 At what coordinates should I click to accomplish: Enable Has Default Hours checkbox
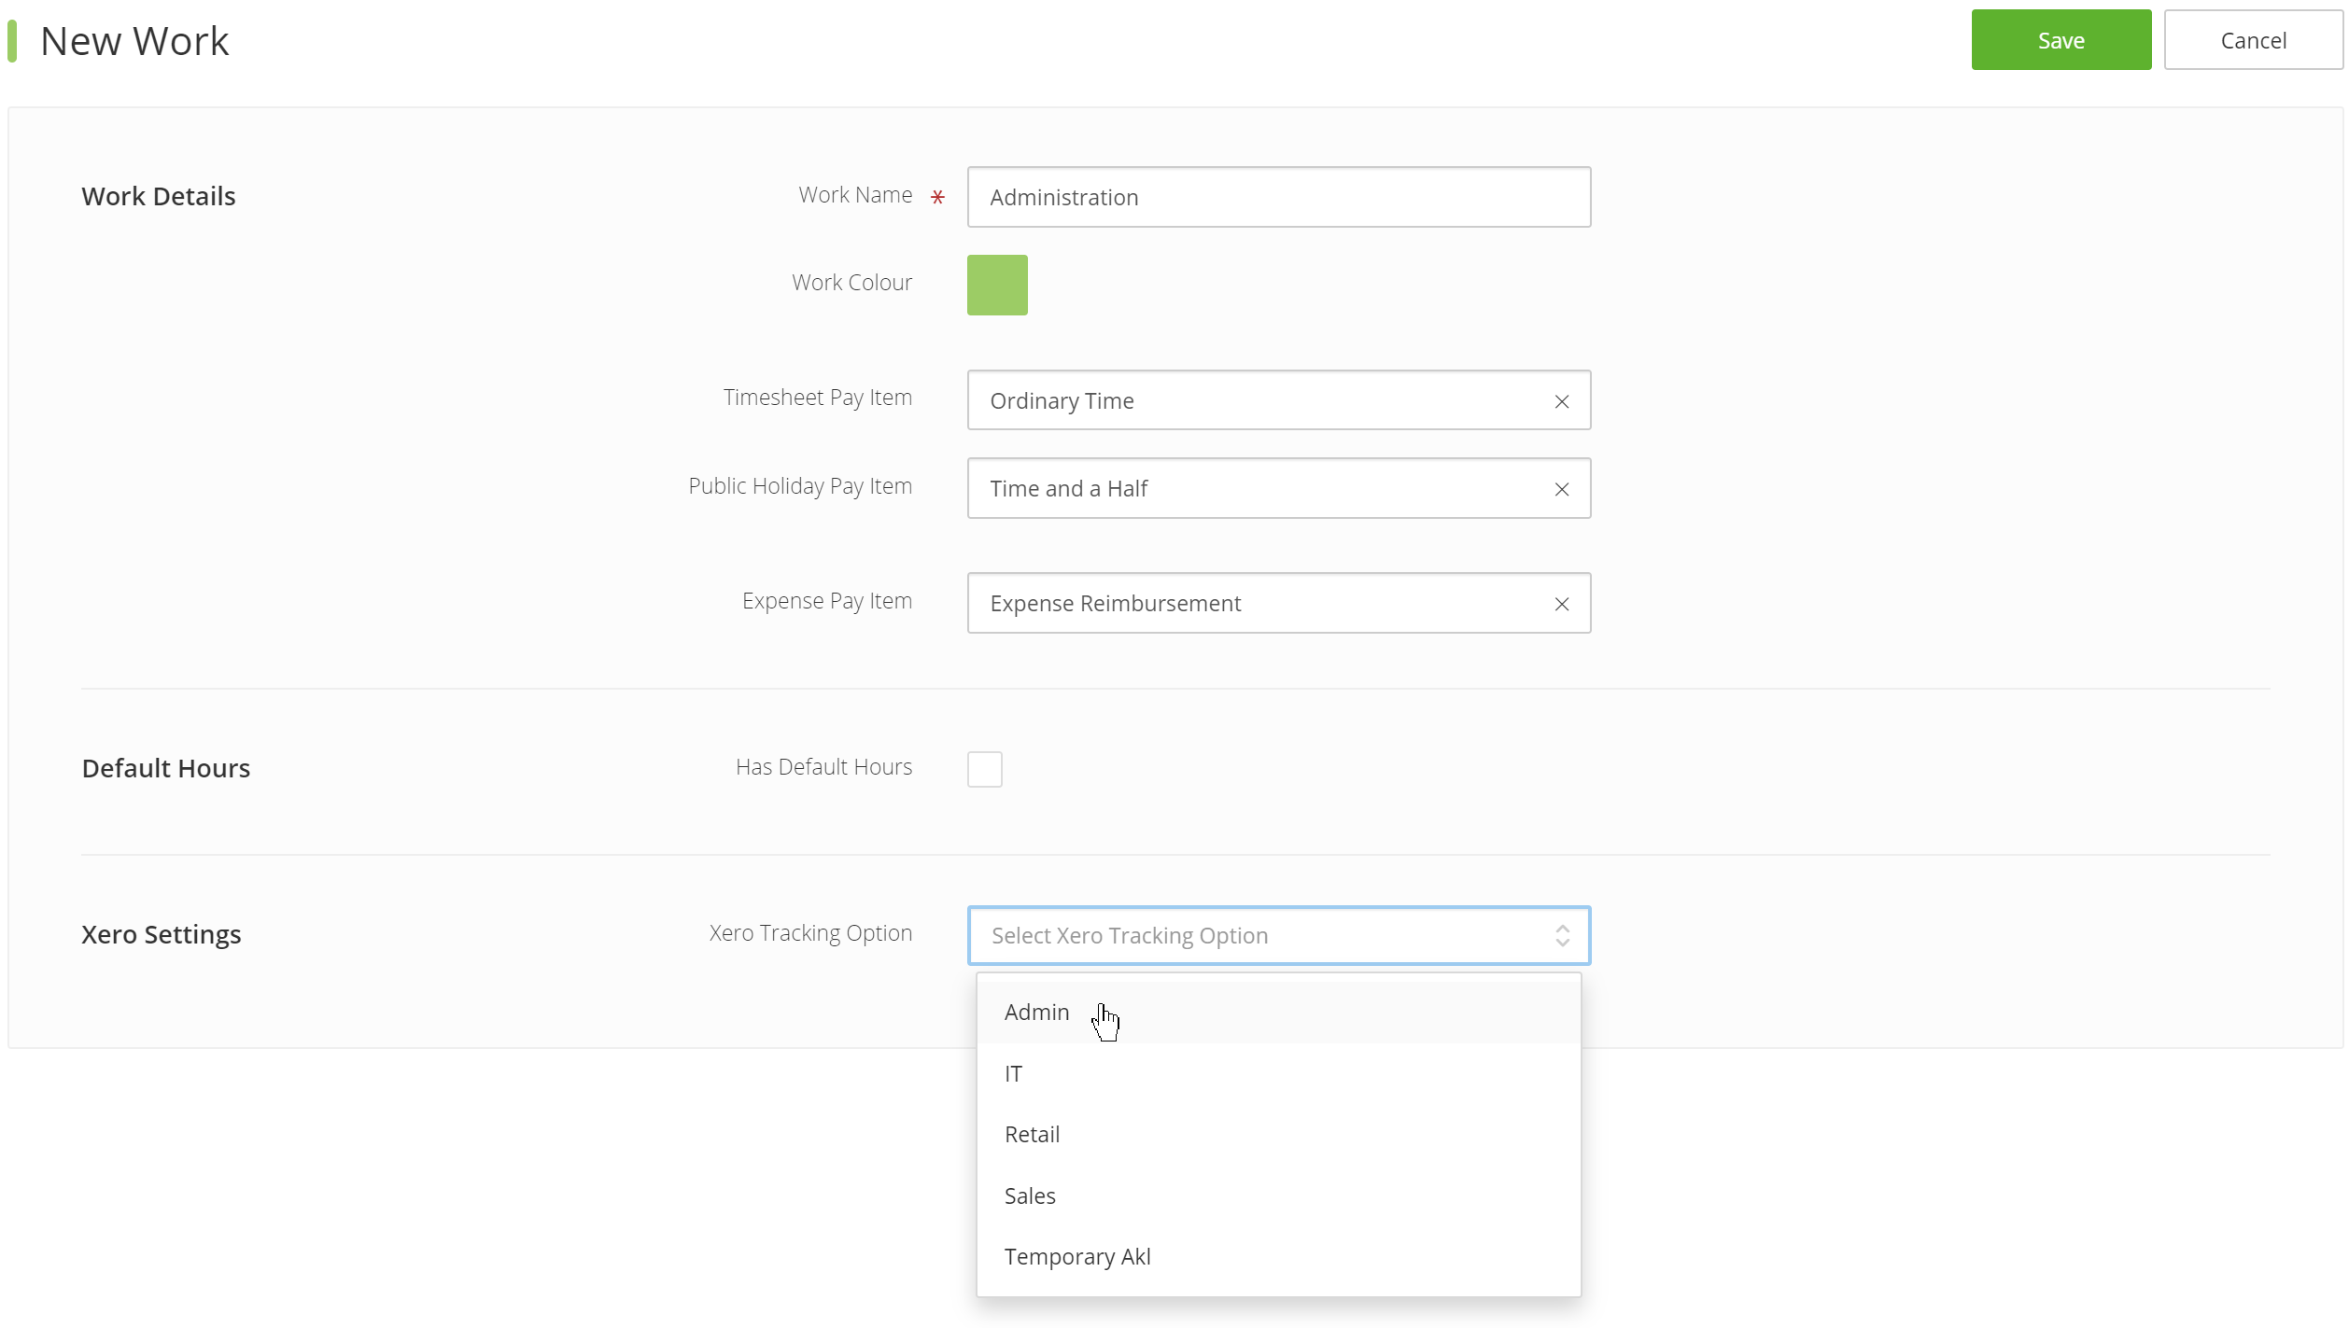pos(984,769)
